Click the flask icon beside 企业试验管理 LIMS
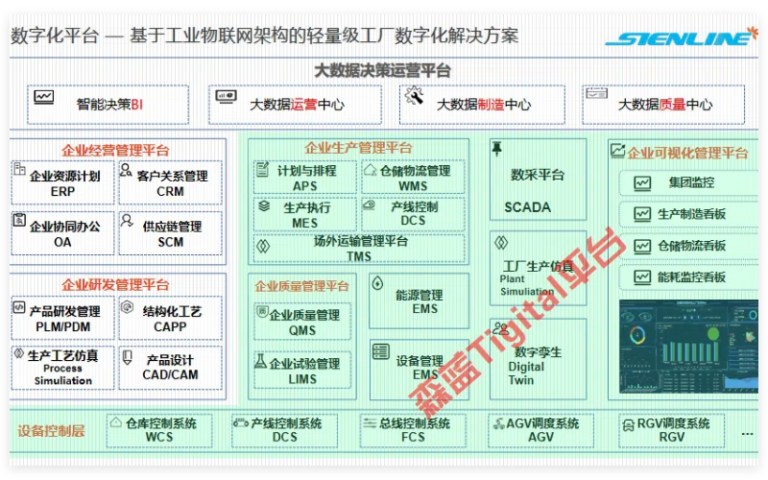 click(260, 362)
